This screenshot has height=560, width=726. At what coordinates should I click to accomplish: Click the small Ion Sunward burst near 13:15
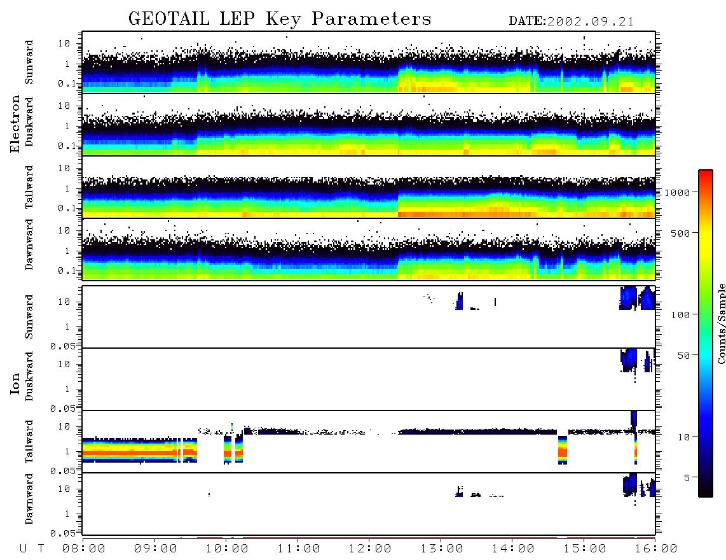coord(459,301)
